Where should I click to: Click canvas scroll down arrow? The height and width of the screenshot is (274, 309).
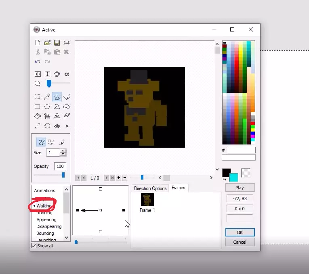point(217,169)
